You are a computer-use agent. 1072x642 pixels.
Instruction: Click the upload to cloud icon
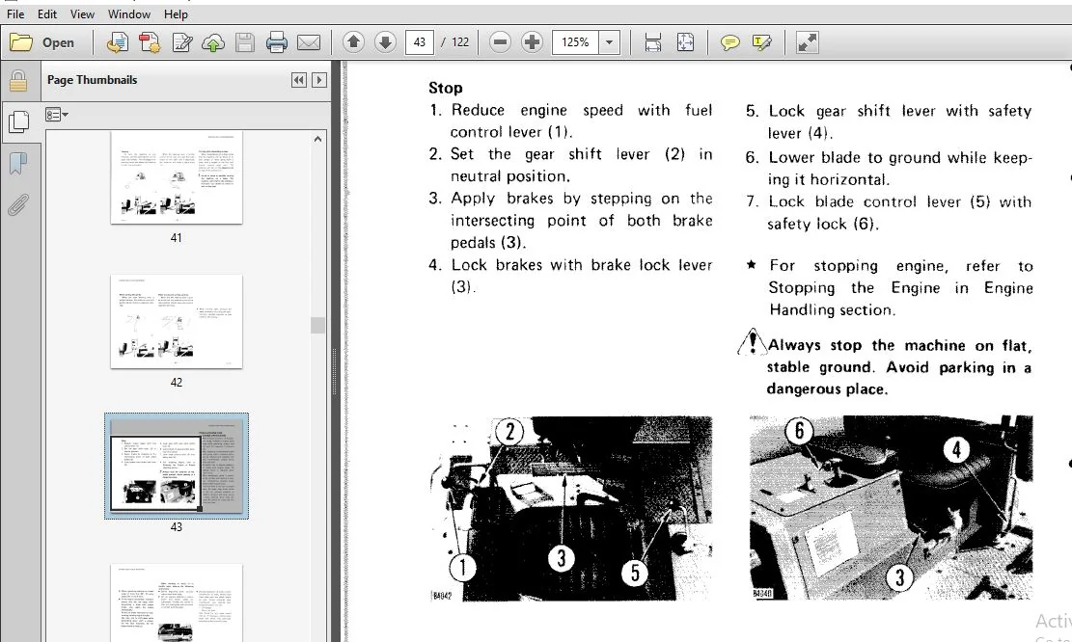click(213, 42)
